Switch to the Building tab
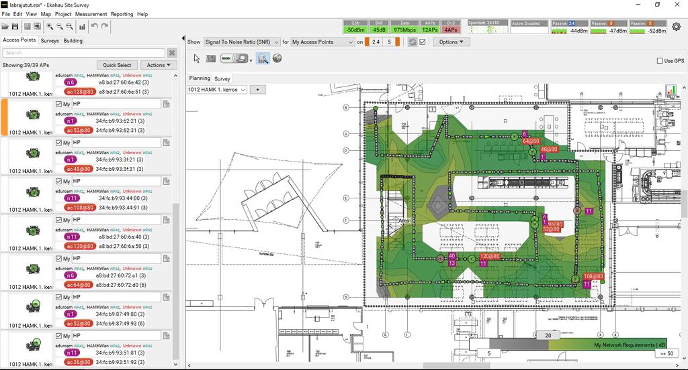The width and height of the screenshot is (688, 370). click(73, 40)
